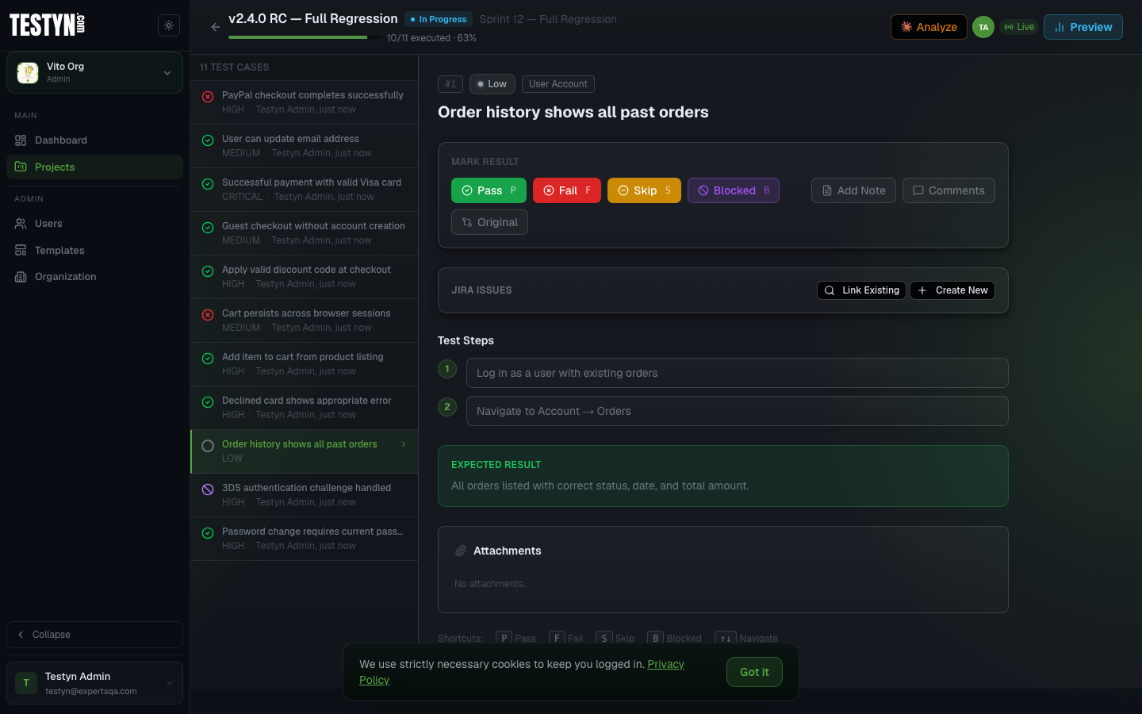Image resolution: width=1142 pixels, height=714 pixels.
Task: Click the Navigate to Account Orders step field
Action: point(738,411)
